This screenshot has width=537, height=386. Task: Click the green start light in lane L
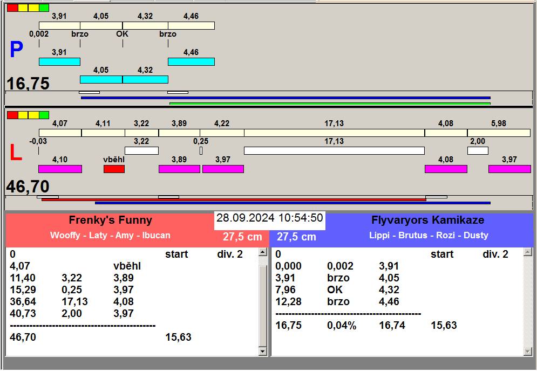click(x=44, y=115)
